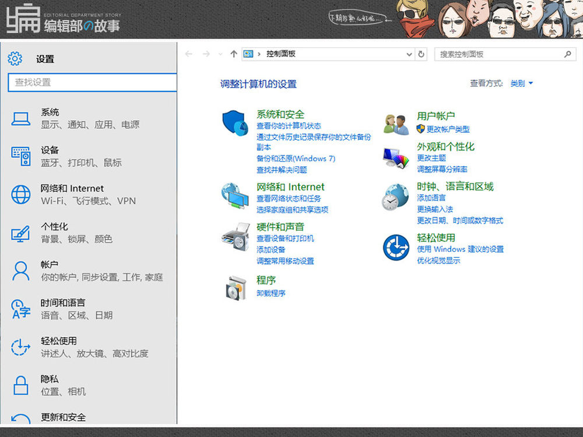Click 更换输入法 link

pos(435,209)
